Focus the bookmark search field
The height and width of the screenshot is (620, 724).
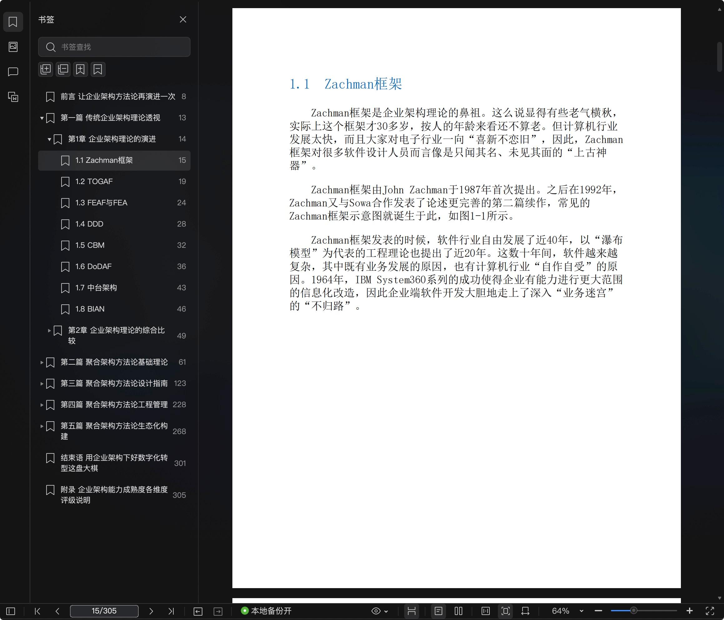pyautogui.click(x=114, y=47)
